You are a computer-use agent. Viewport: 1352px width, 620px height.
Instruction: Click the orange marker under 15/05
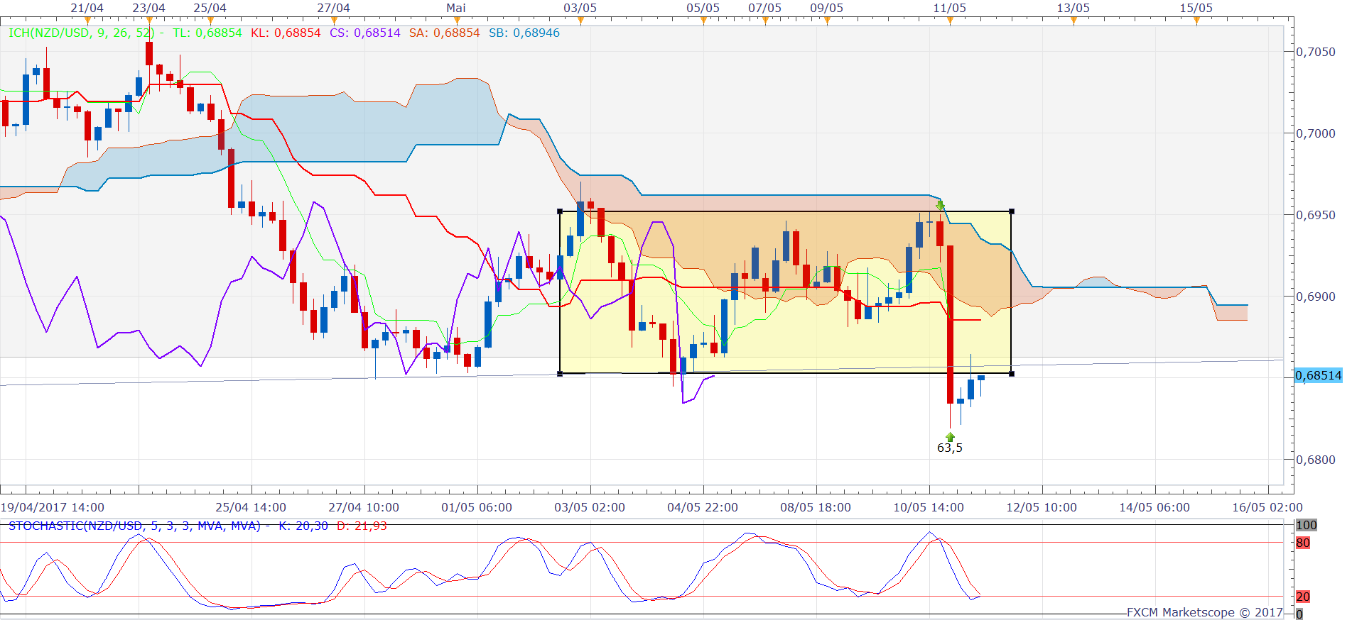tap(1196, 21)
